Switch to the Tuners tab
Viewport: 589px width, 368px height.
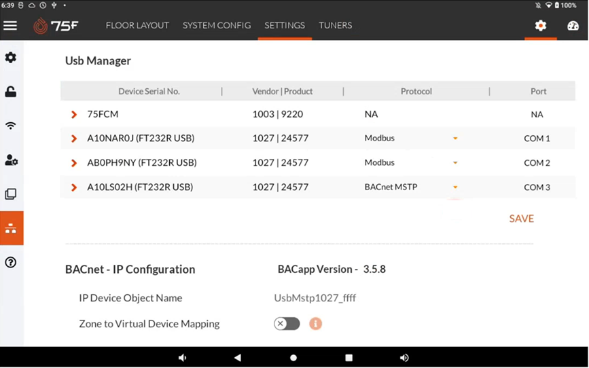(336, 26)
